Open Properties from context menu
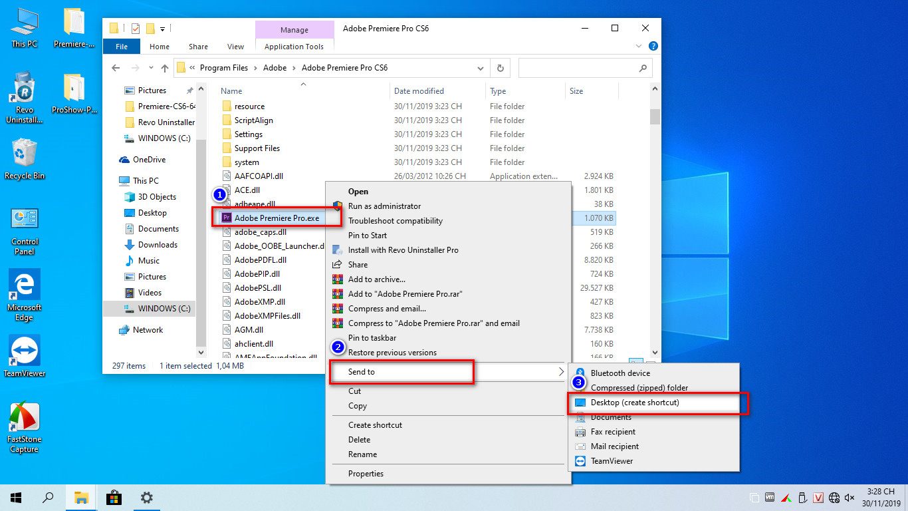This screenshot has height=511, width=908. point(366,474)
